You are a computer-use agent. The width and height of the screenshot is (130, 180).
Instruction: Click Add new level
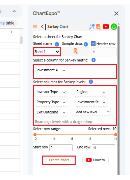pos(93,112)
